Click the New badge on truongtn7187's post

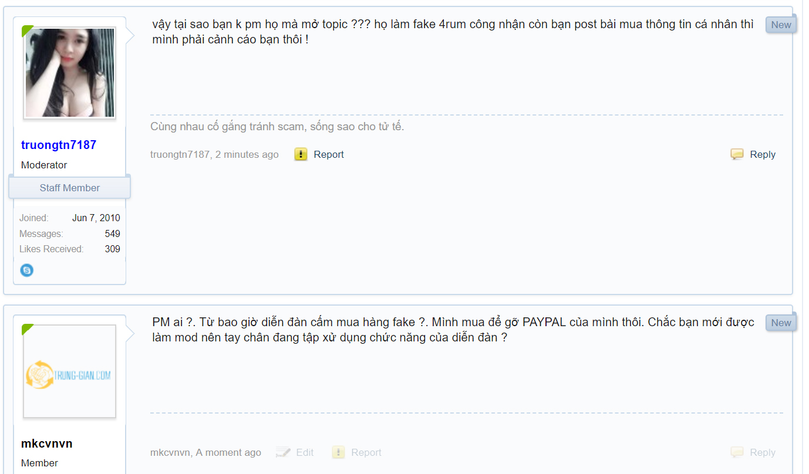pyautogui.click(x=781, y=25)
